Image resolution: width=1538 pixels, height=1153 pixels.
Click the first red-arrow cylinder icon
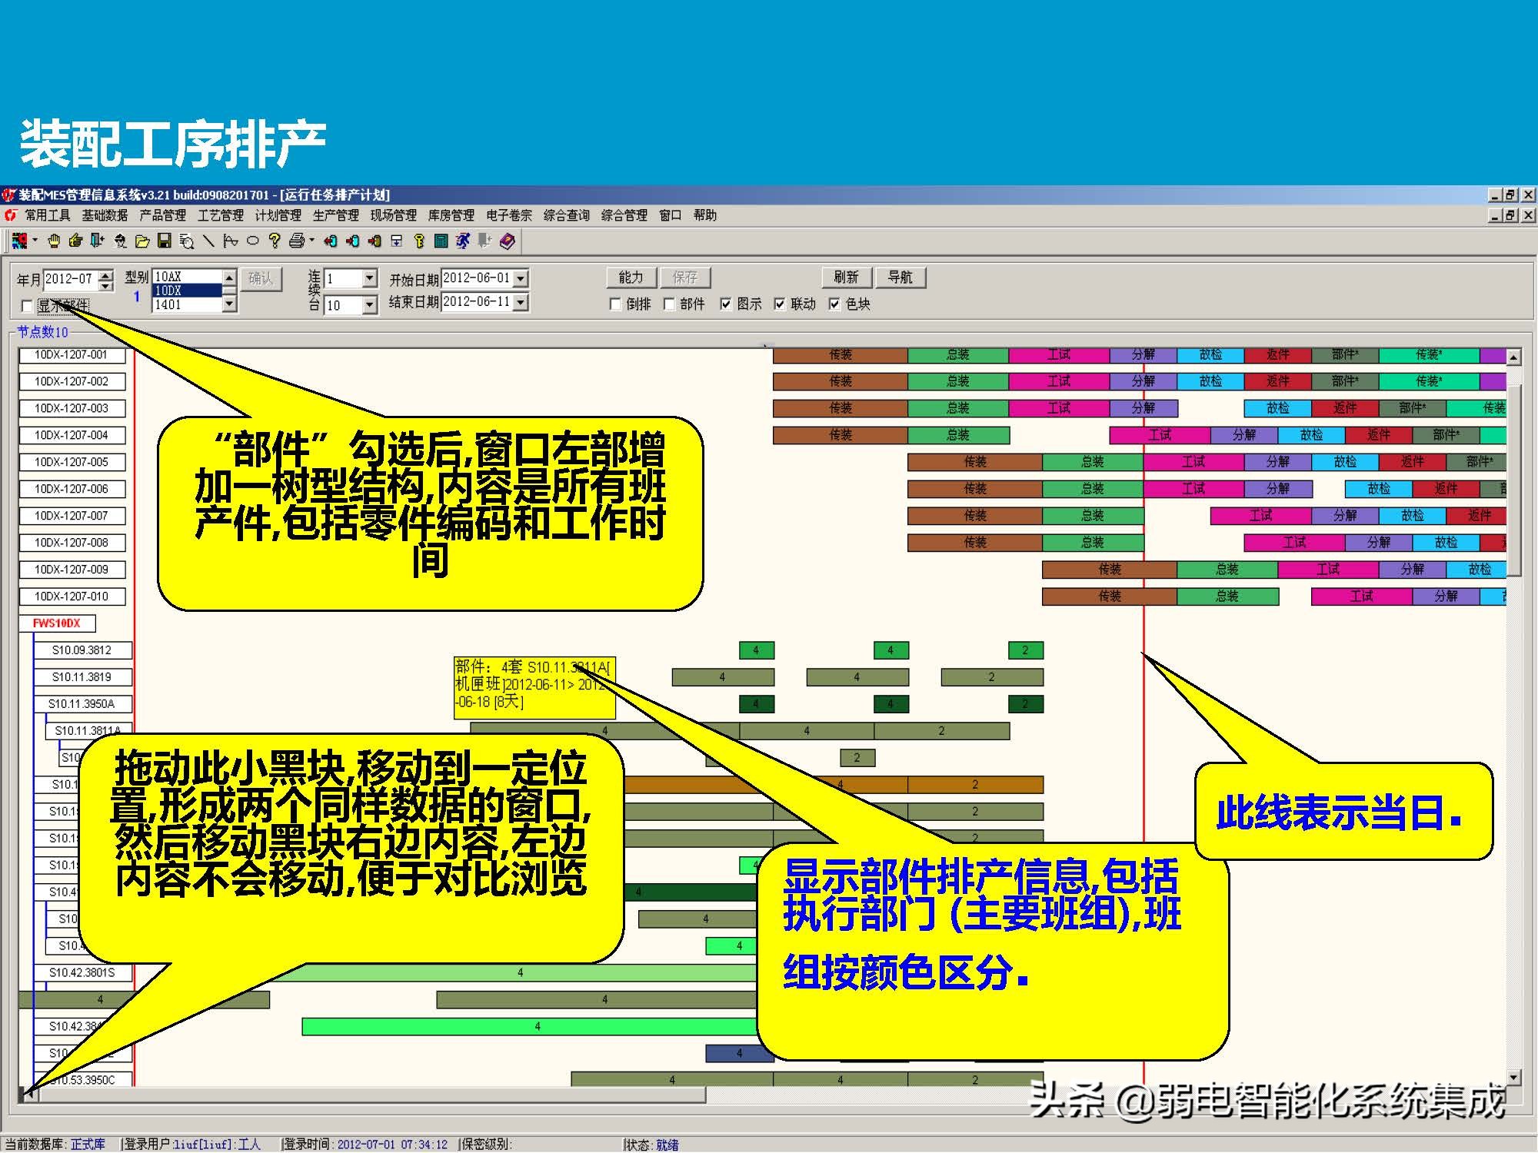330,241
